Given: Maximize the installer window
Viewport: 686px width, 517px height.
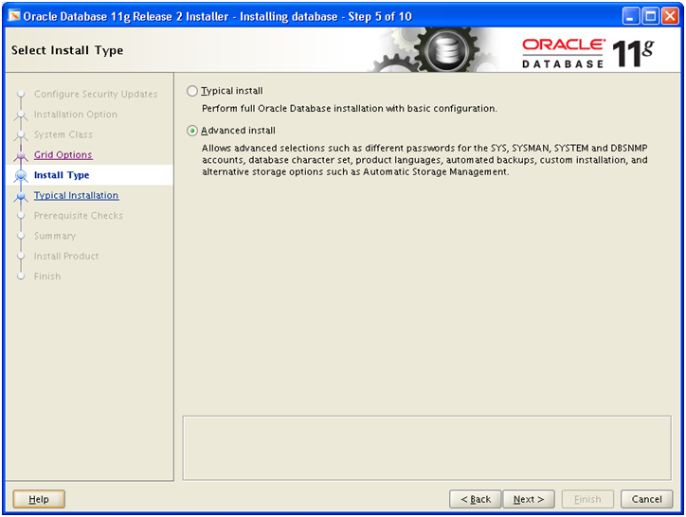Looking at the screenshot, I should (651, 17).
